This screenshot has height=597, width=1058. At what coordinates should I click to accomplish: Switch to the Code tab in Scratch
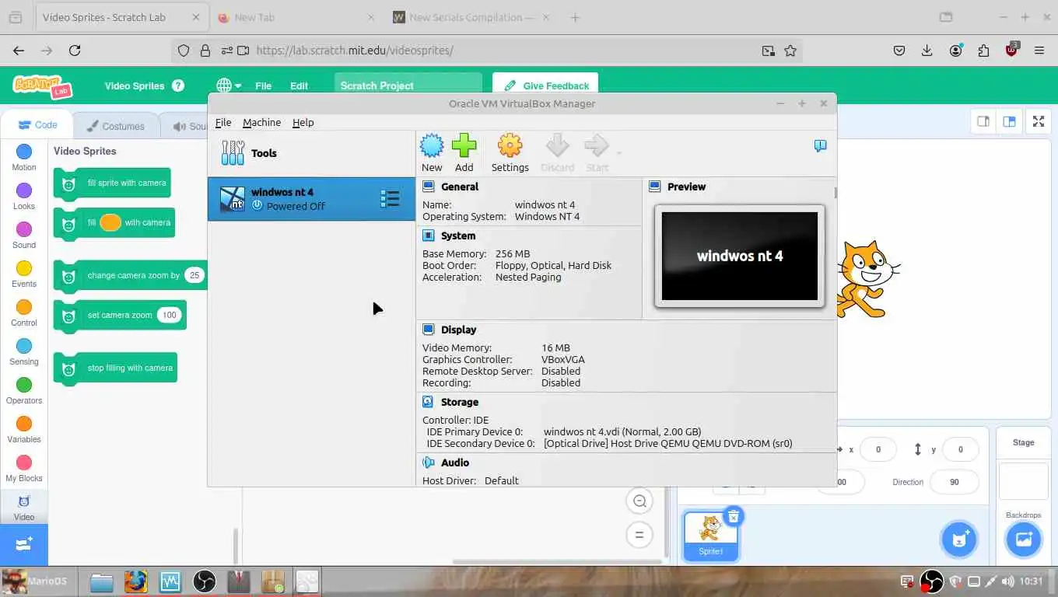(37, 124)
